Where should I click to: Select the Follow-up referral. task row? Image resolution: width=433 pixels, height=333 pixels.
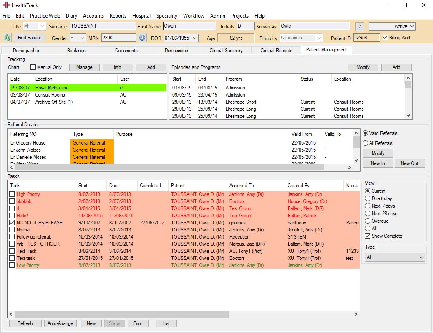click(x=184, y=237)
